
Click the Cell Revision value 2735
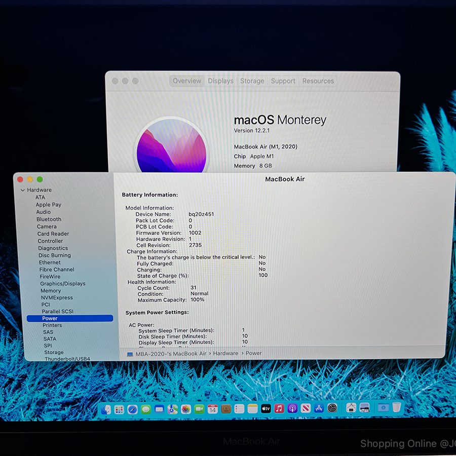point(195,245)
